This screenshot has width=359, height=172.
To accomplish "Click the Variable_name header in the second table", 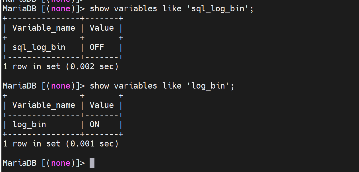I will coord(44,105).
